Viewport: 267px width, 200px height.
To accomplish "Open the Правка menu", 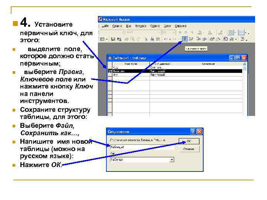I will tap(117, 26).
